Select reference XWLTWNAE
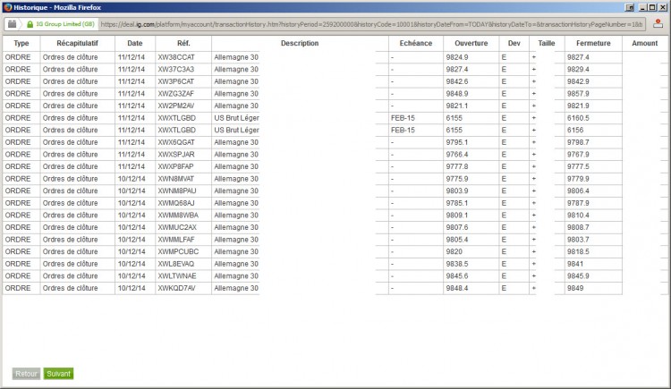Image resolution: width=671 pixels, height=389 pixels. pos(177,276)
